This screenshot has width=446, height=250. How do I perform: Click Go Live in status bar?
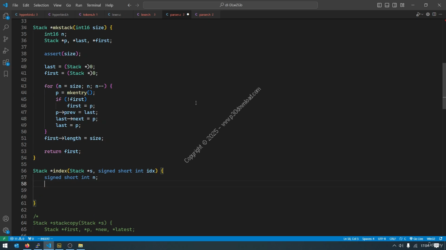[x=416, y=239]
